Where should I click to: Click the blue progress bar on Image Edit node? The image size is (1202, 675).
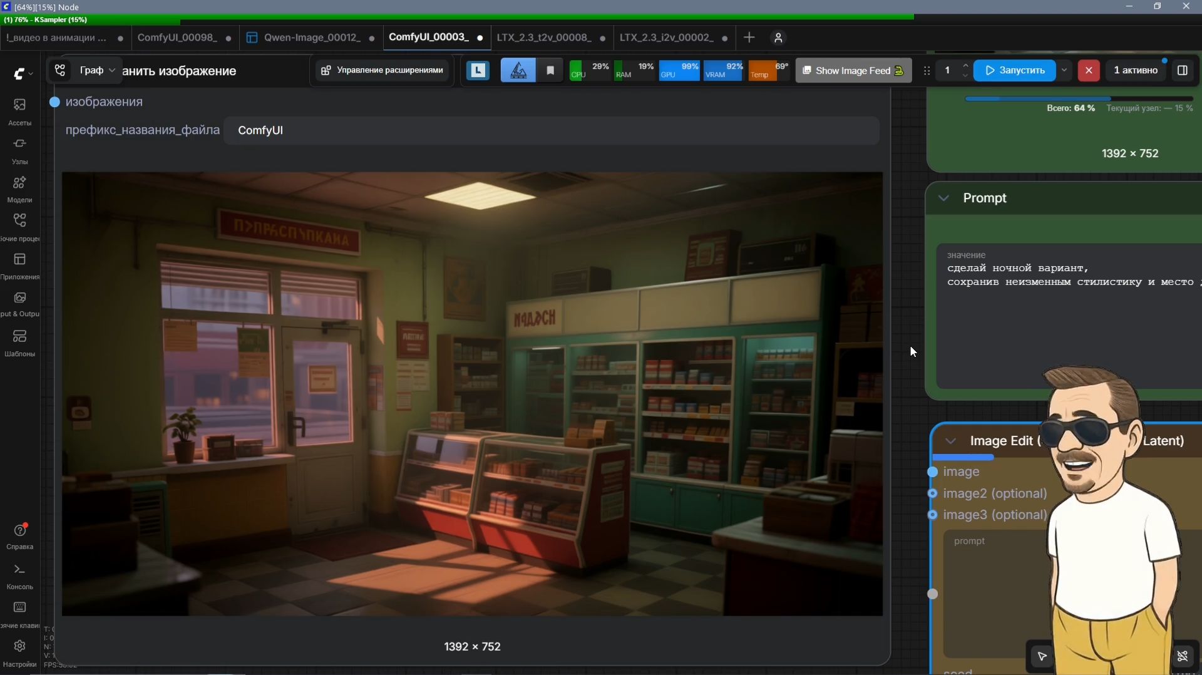[963, 458]
